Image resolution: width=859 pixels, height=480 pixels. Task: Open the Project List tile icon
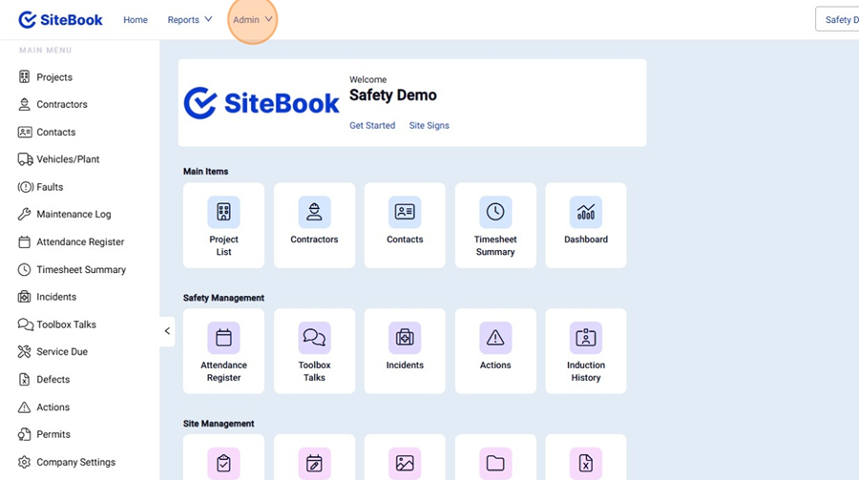pos(223,212)
